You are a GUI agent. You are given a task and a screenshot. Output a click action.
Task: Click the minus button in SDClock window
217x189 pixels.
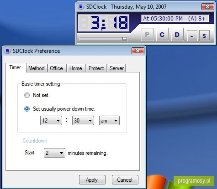click(192, 36)
